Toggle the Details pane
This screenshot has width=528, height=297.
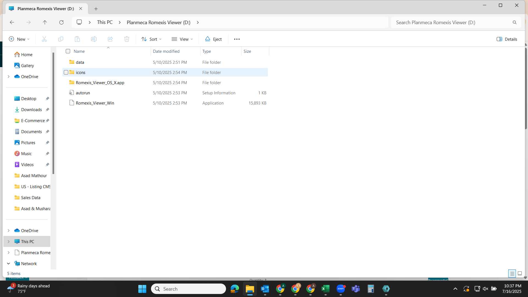tap(507, 39)
